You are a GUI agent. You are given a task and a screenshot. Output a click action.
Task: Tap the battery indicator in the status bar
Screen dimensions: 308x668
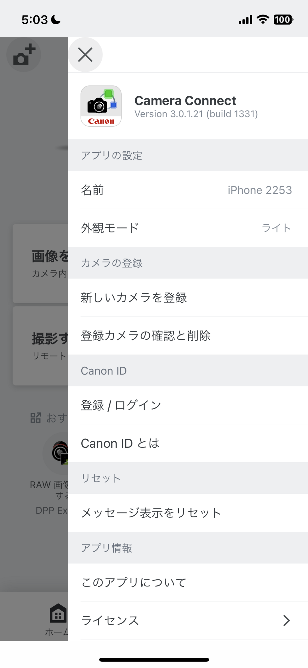coord(283,19)
